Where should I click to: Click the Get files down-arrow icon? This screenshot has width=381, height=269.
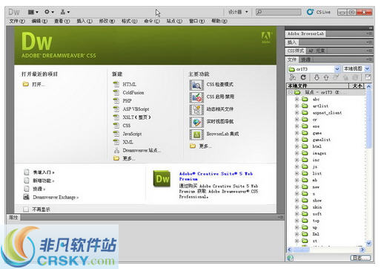(x=317, y=77)
